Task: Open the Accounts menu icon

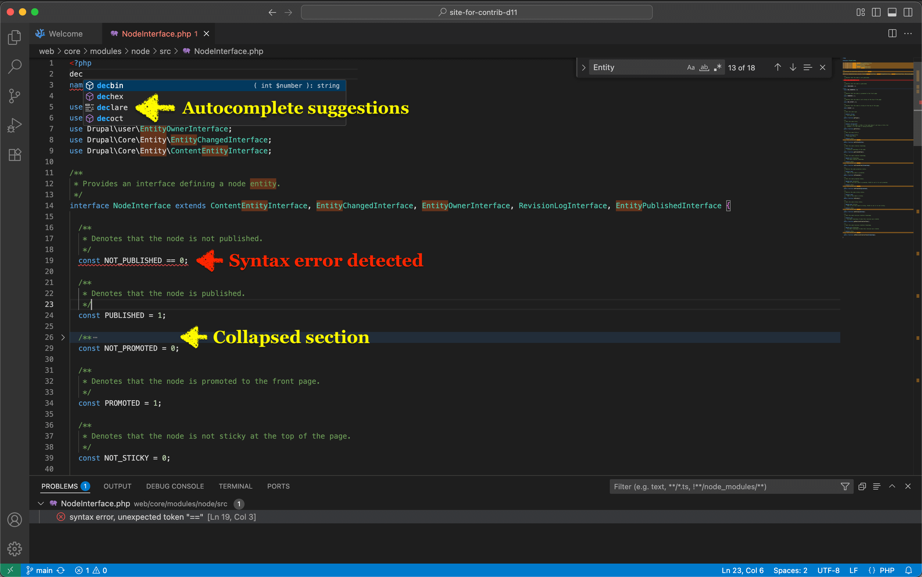Action: (x=15, y=520)
